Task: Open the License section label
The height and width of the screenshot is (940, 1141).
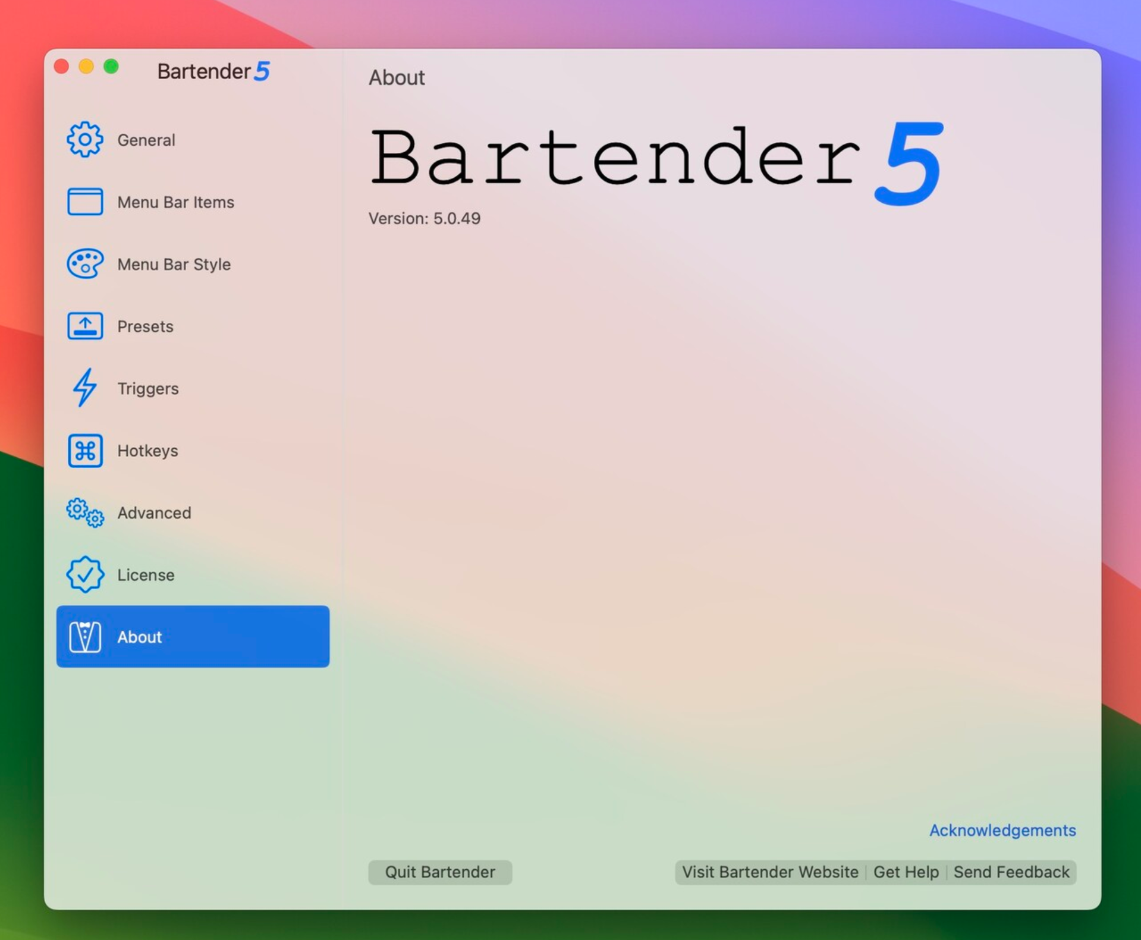Action: point(146,575)
